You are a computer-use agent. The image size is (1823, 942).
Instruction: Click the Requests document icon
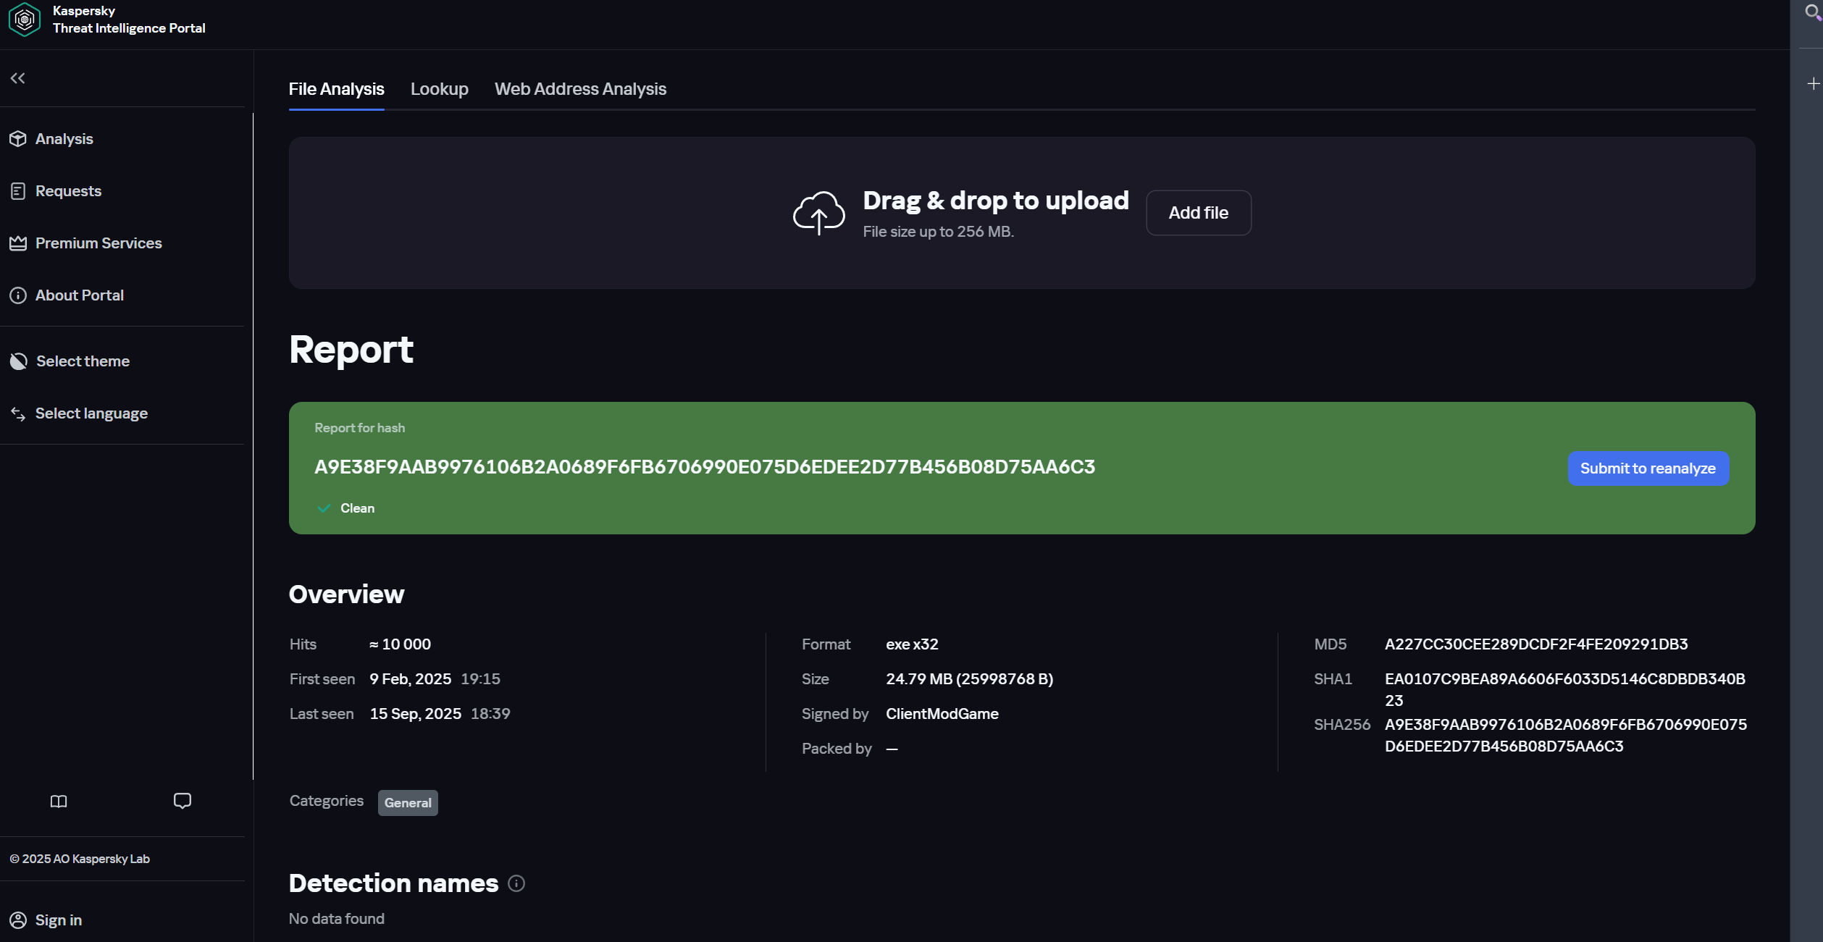pyautogui.click(x=18, y=191)
